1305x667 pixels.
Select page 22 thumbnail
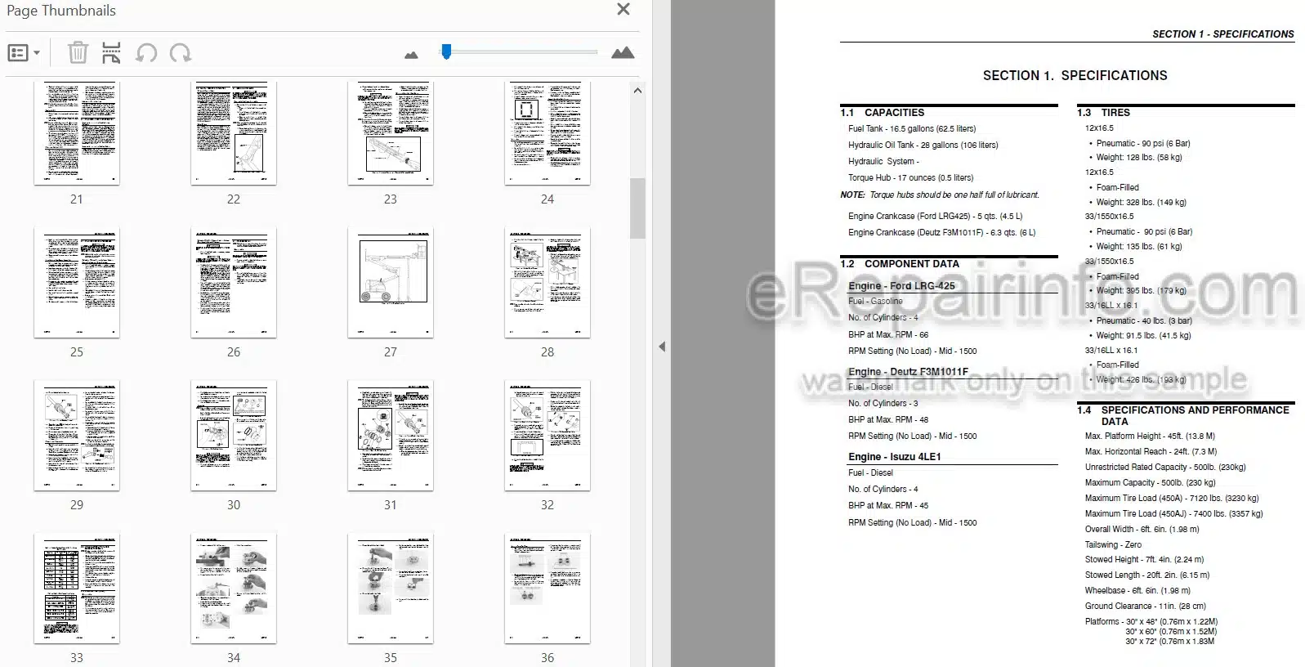point(234,133)
